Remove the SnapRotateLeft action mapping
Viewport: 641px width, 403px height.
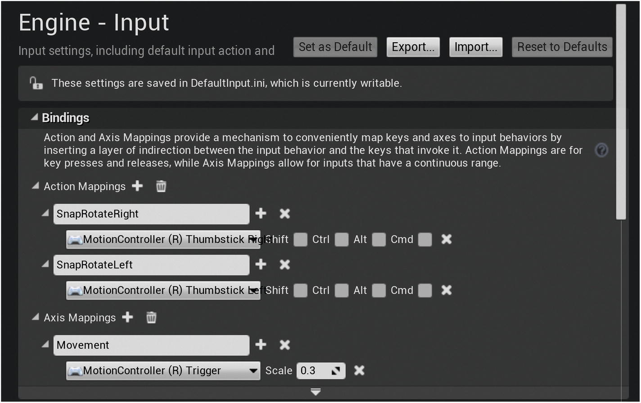[x=284, y=264]
